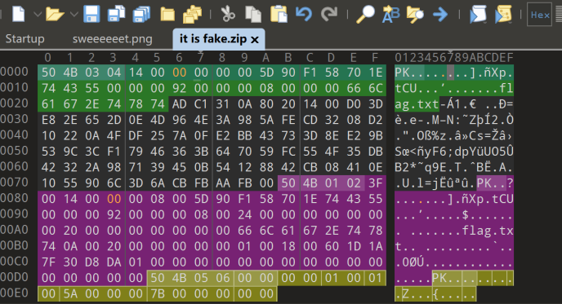Select byte '24' in row 0090
Viewport: 562px width, 304px height.
pyautogui.click(x=244, y=214)
